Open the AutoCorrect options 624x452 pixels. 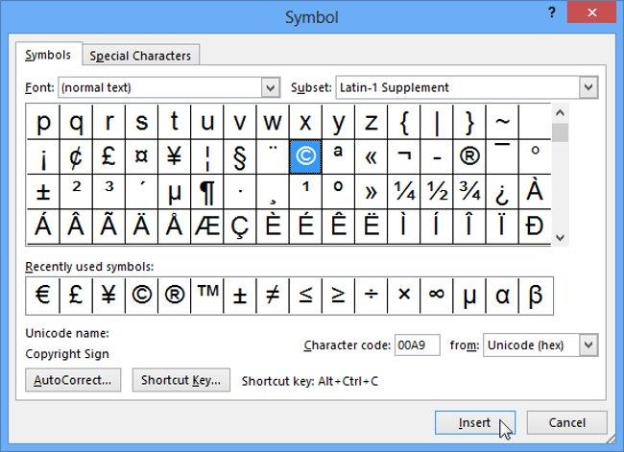[73, 380]
